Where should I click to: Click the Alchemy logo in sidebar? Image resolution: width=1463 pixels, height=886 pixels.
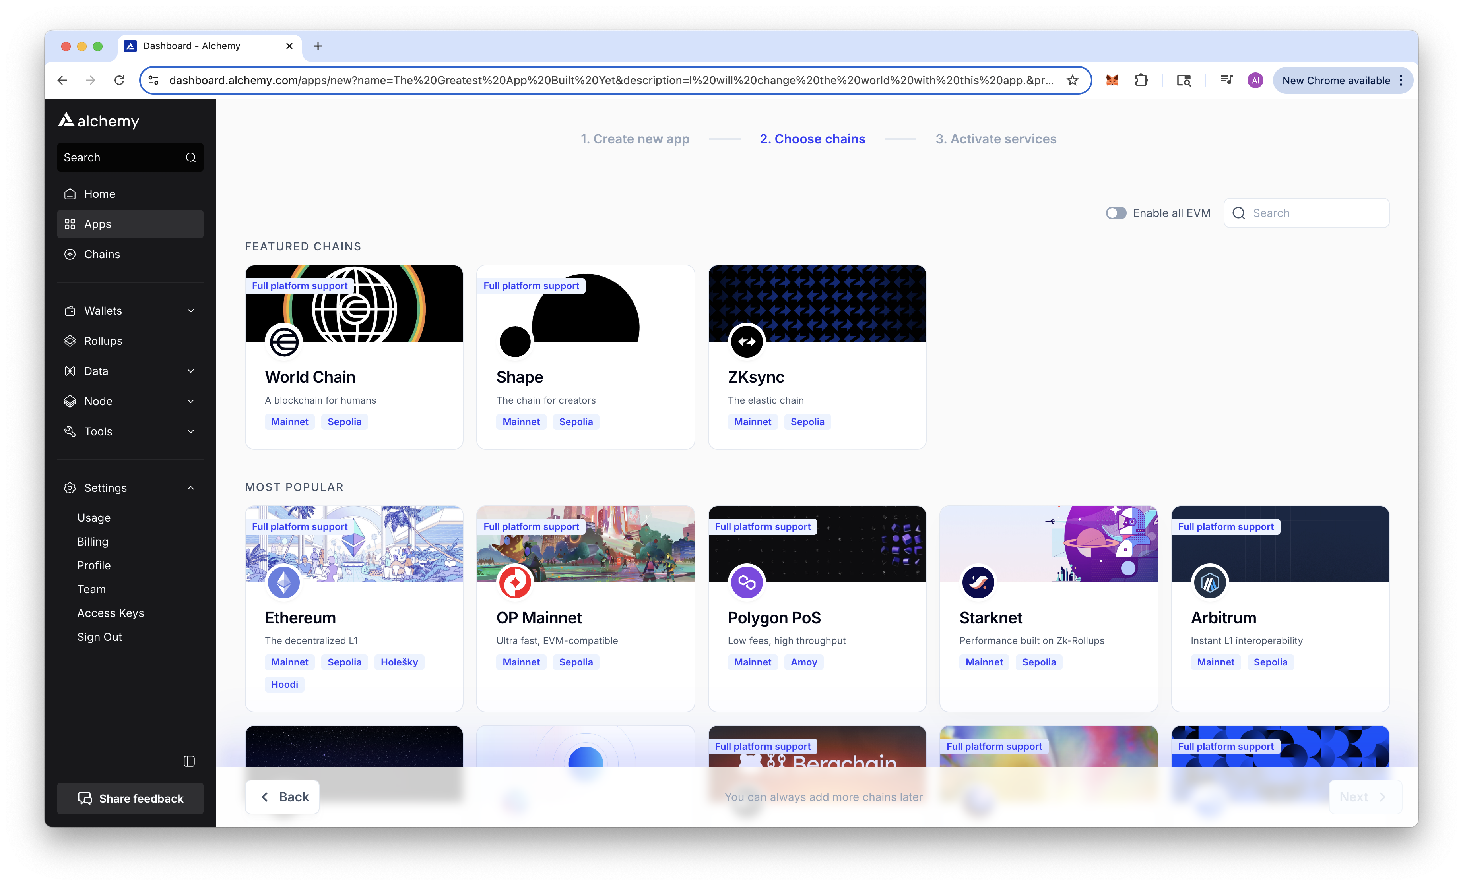[99, 120]
